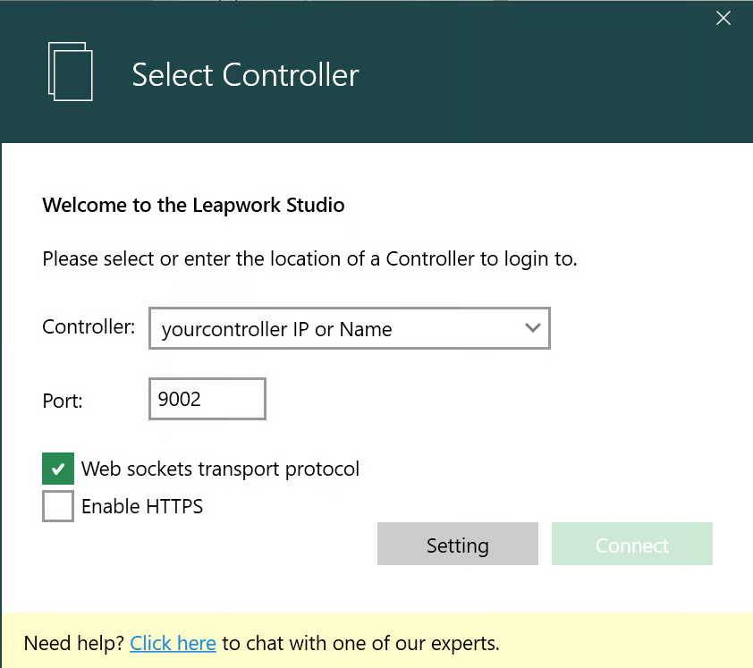Open the Controller combo box list
This screenshot has height=668, width=753.
[533, 328]
